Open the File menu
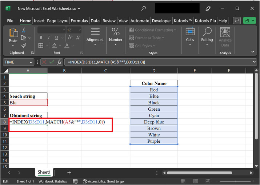The height and width of the screenshot is (185, 260). coord(10,21)
